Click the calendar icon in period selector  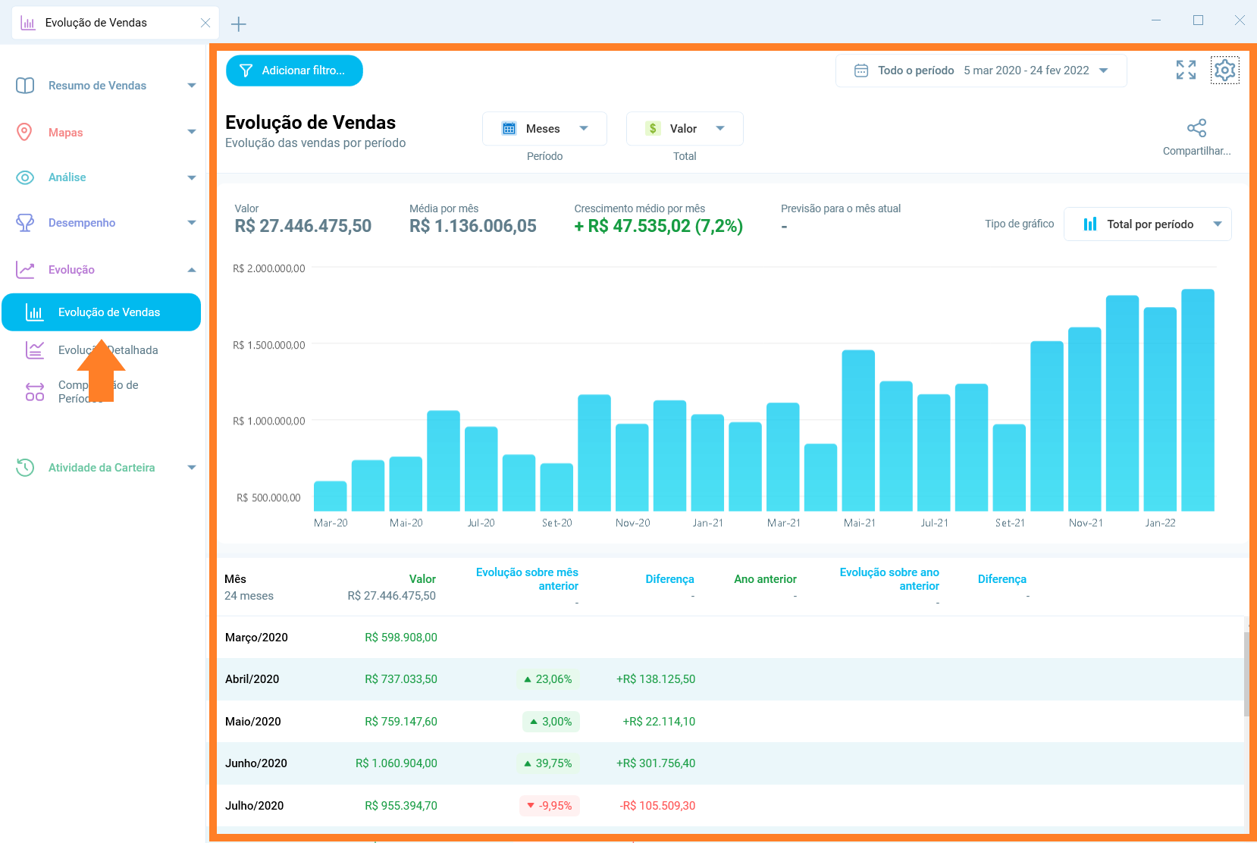point(861,71)
